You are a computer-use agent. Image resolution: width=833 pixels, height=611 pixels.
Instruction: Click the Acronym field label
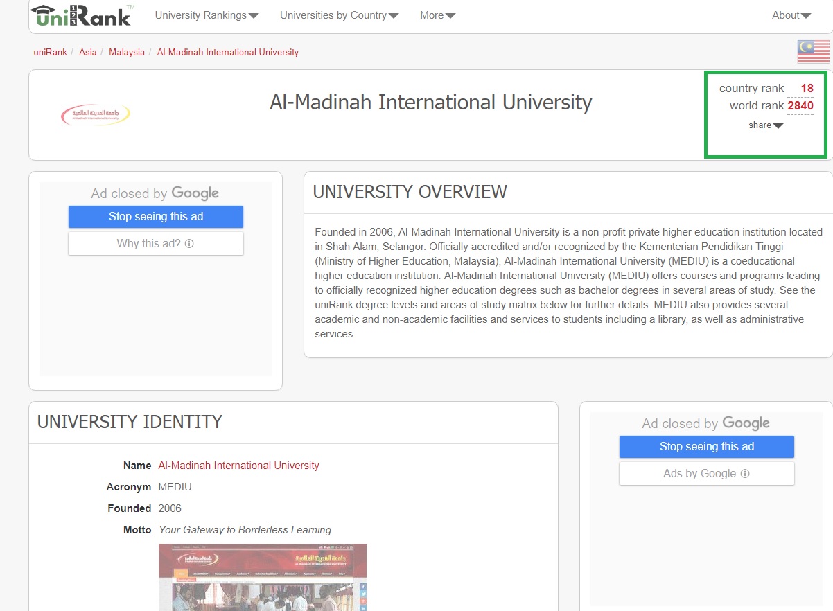(x=129, y=487)
